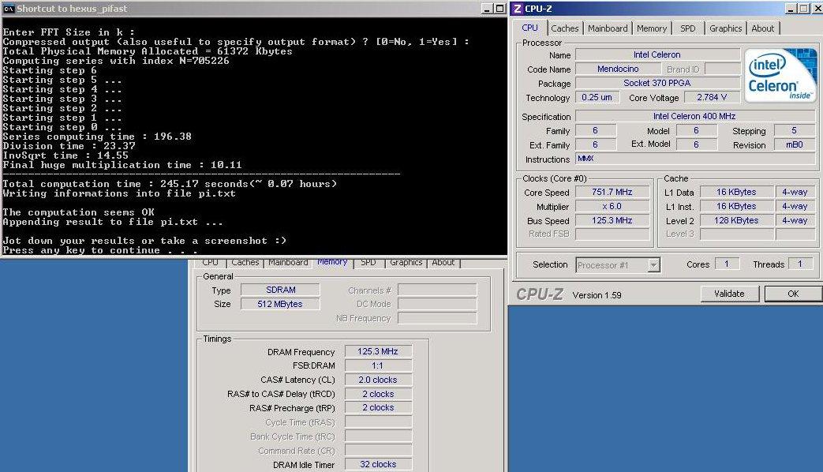The width and height of the screenshot is (823, 472).
Task: Open Mainboard tab in background CPU-Z window
Action: coord(288,263)
